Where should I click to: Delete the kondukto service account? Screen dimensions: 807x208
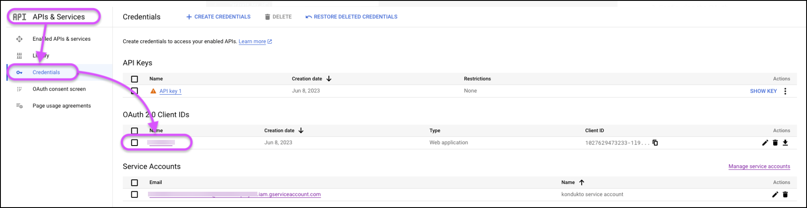pos(785,194)
